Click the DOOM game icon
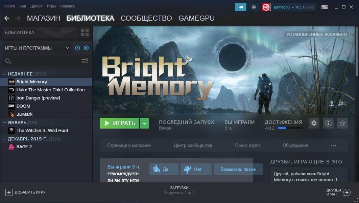The width and height of the screenshot is (359, 203). coord(11,106)
